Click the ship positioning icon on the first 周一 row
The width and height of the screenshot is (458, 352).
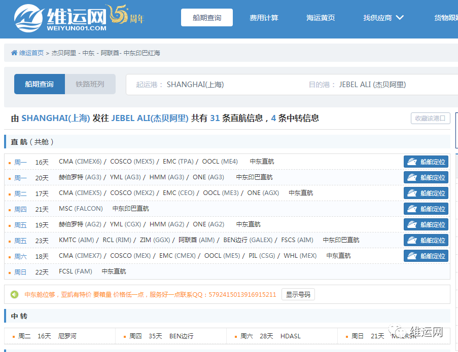411,162
